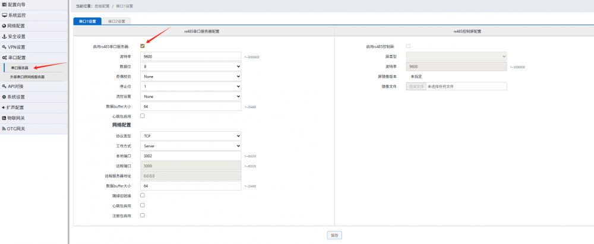Image resolution: width=594 pixels, height=244 pixels.
Task: Click the speaker icon beside 扩声配置
Action: [x=4, y=107]
